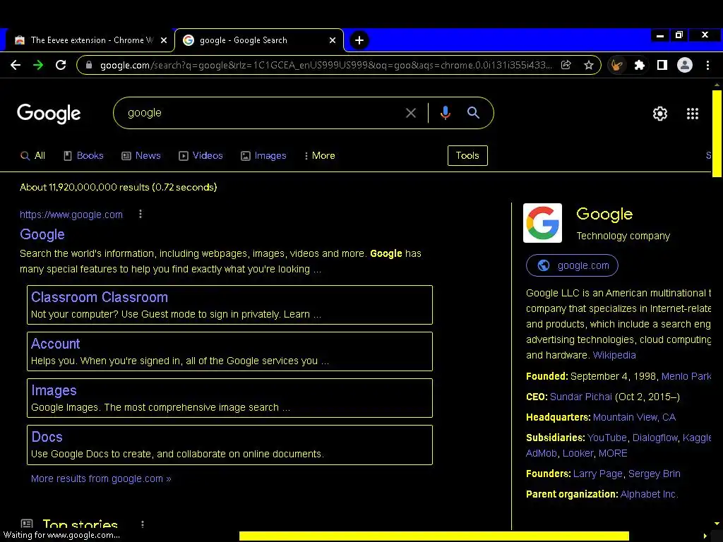Start voice search with the microphone

click(x=446, y=113)
